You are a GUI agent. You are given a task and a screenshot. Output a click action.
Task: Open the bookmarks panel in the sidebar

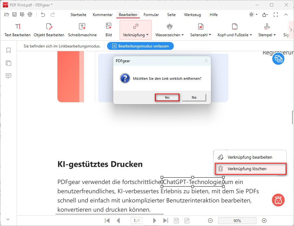[8, 50]
